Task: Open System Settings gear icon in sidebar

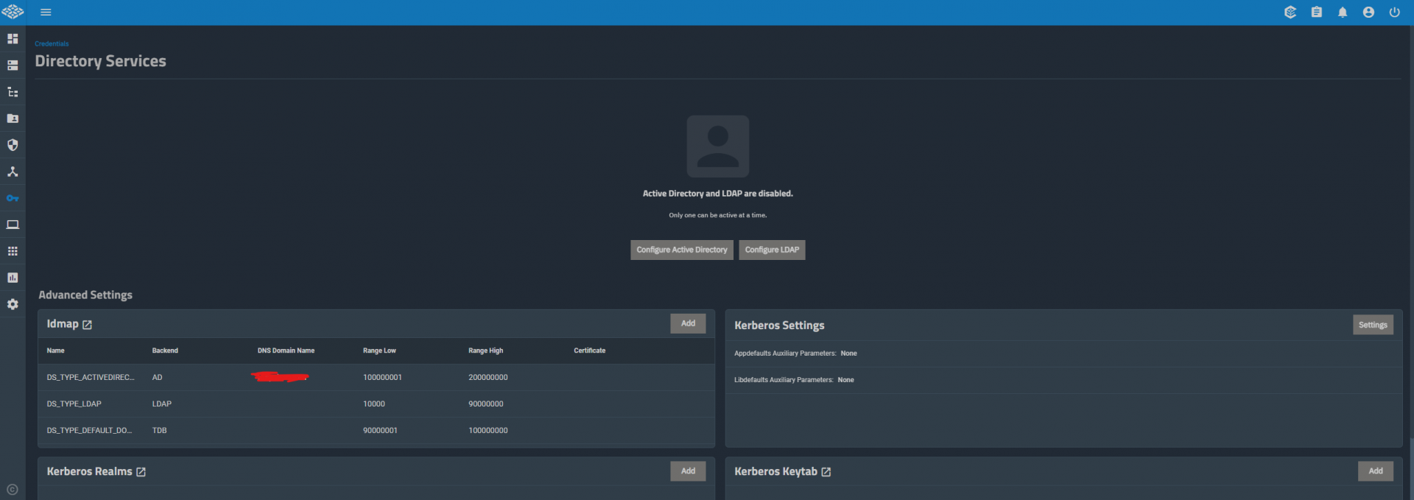Action: pos(13,304)
